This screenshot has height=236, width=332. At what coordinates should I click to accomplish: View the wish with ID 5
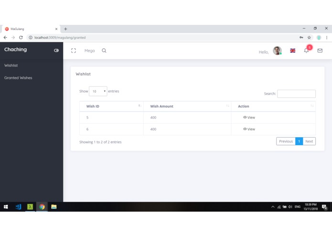[249, 118]
